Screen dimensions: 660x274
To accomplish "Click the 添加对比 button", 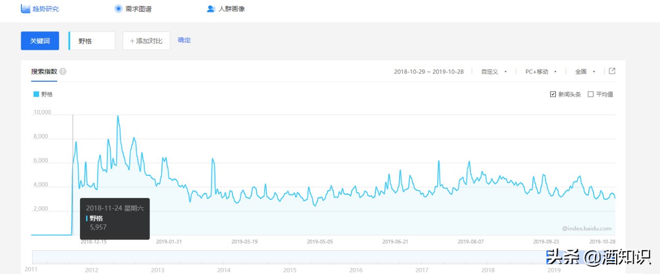I will coord(146,41).
